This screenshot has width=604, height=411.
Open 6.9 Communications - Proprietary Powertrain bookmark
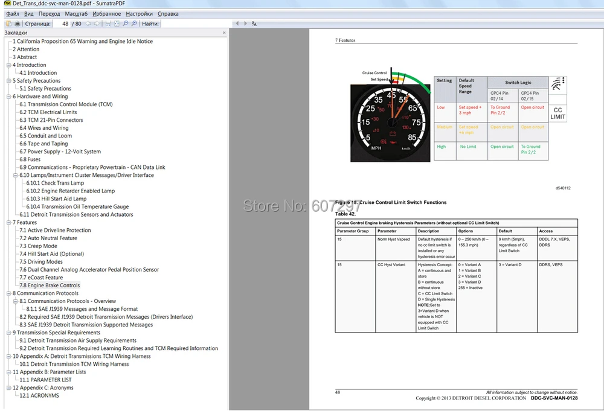click(x=92, y=167)
